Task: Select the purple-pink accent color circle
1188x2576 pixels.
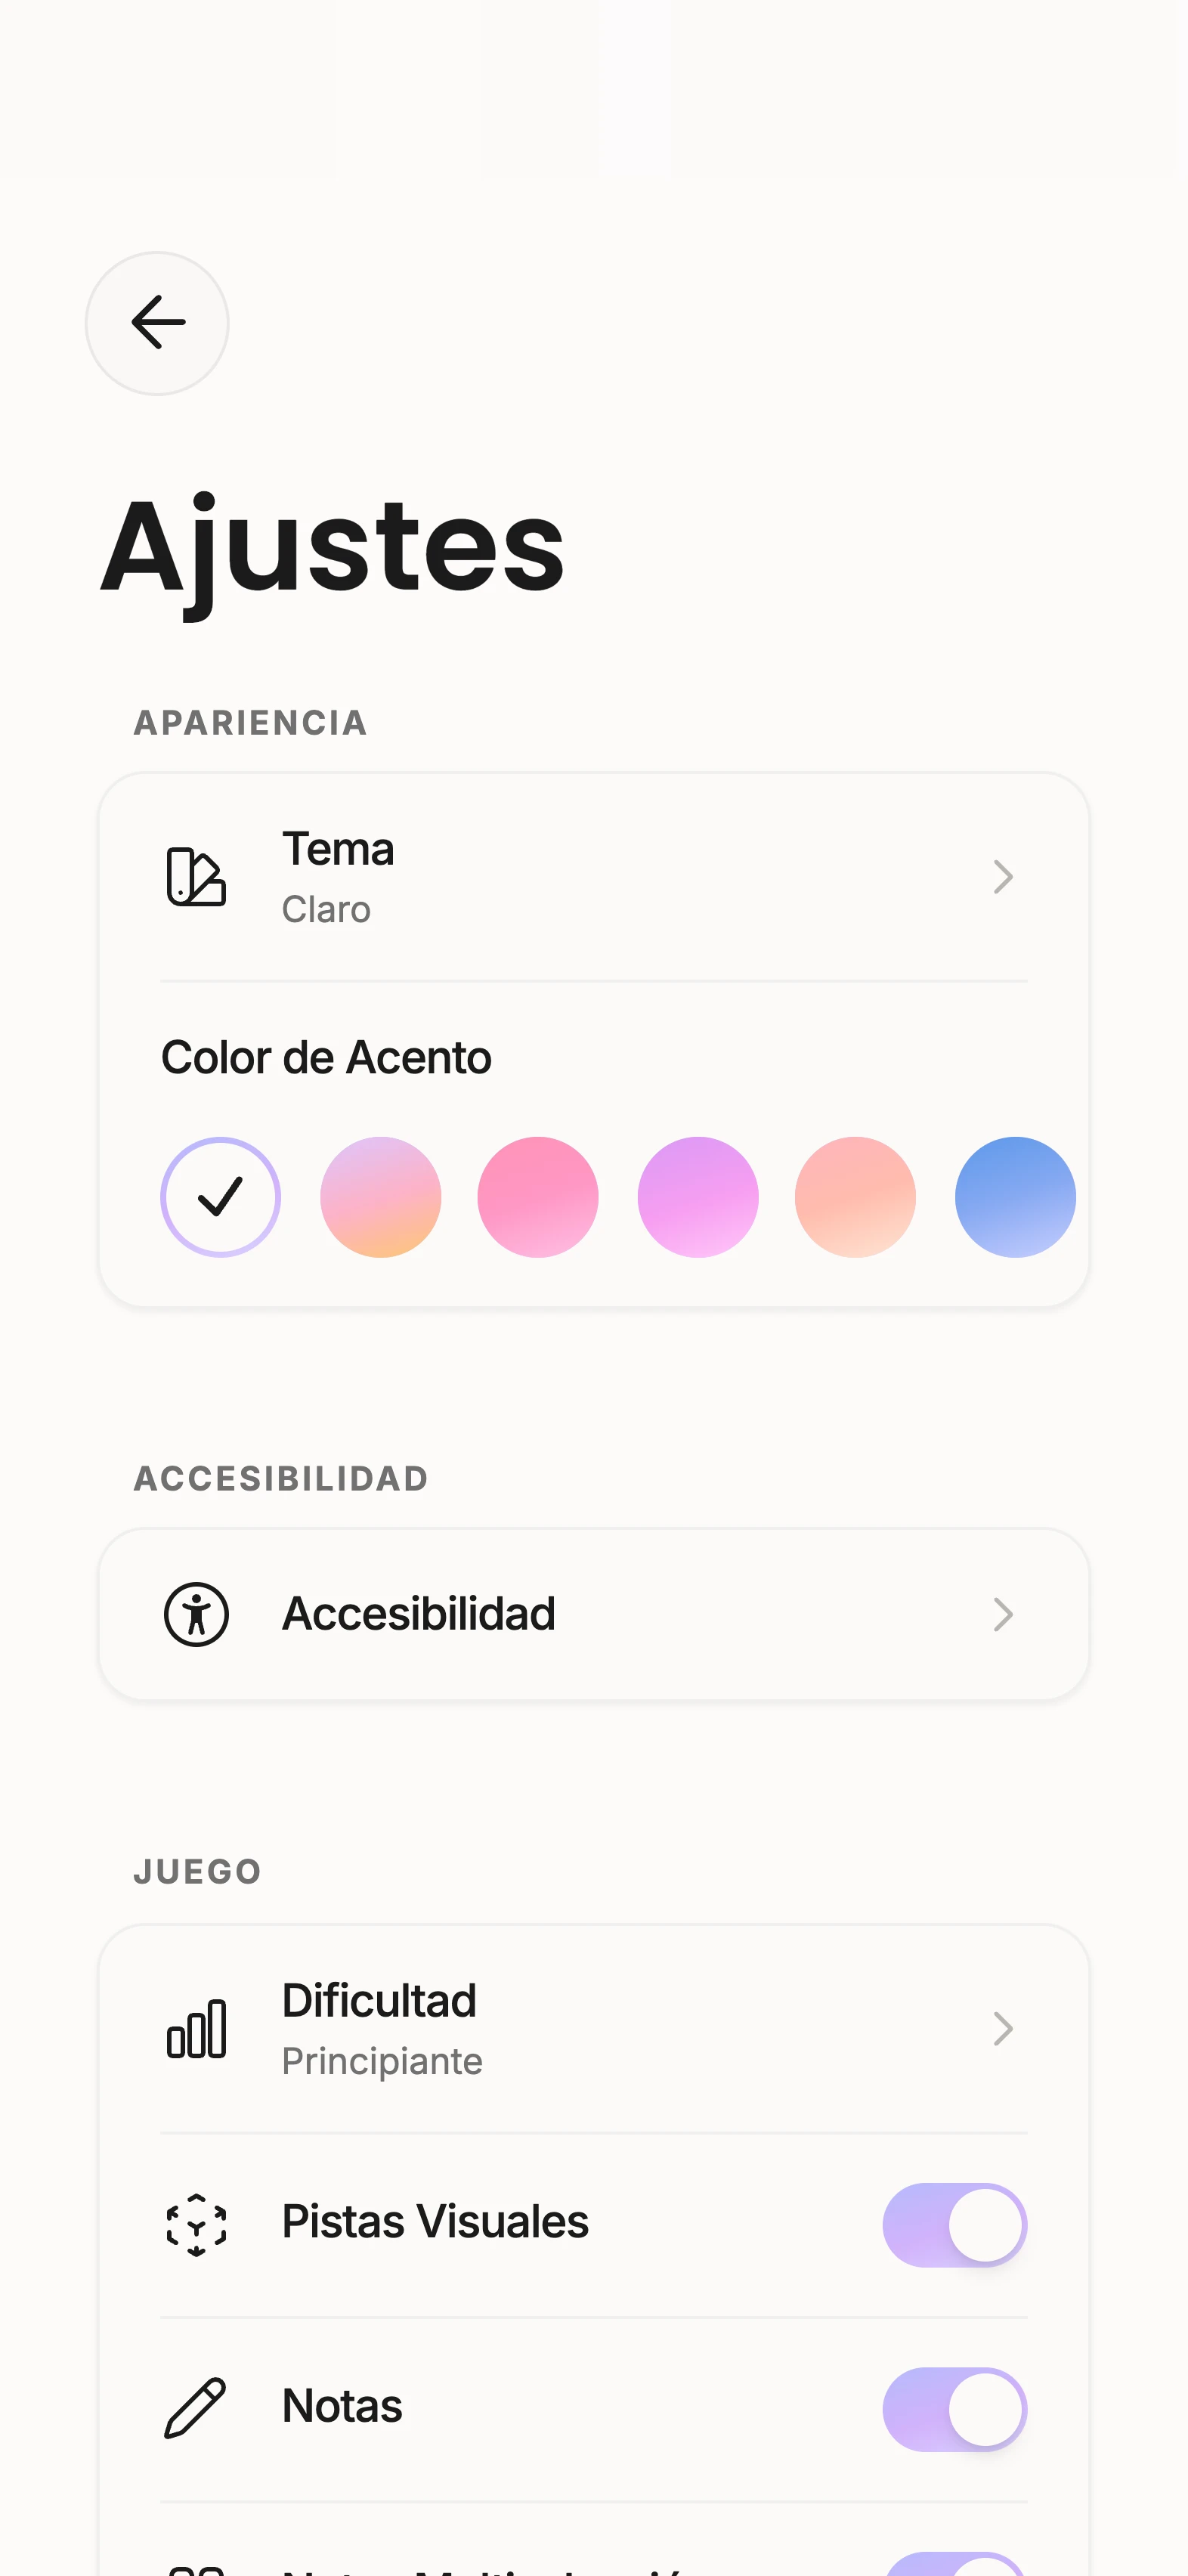Action: point(698,1197)
